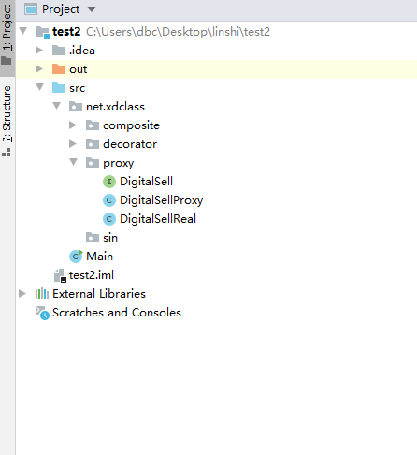This screenshot has height=455, width=417.
Task: Click the orange out folder icon
Action: [59, 69]
